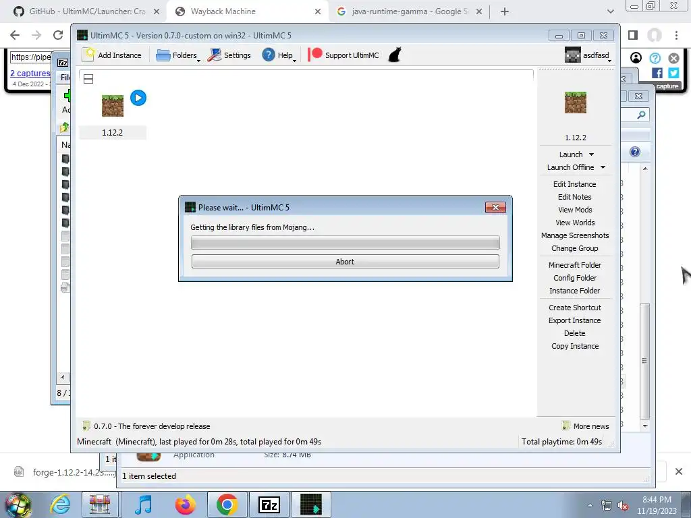Viewport: 691px width, 518px height.
Task: Open the Windows Start menu
Action: [x=18, y=505]
